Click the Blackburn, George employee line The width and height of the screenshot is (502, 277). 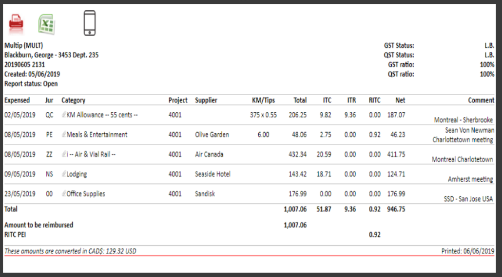coord(52,55)
